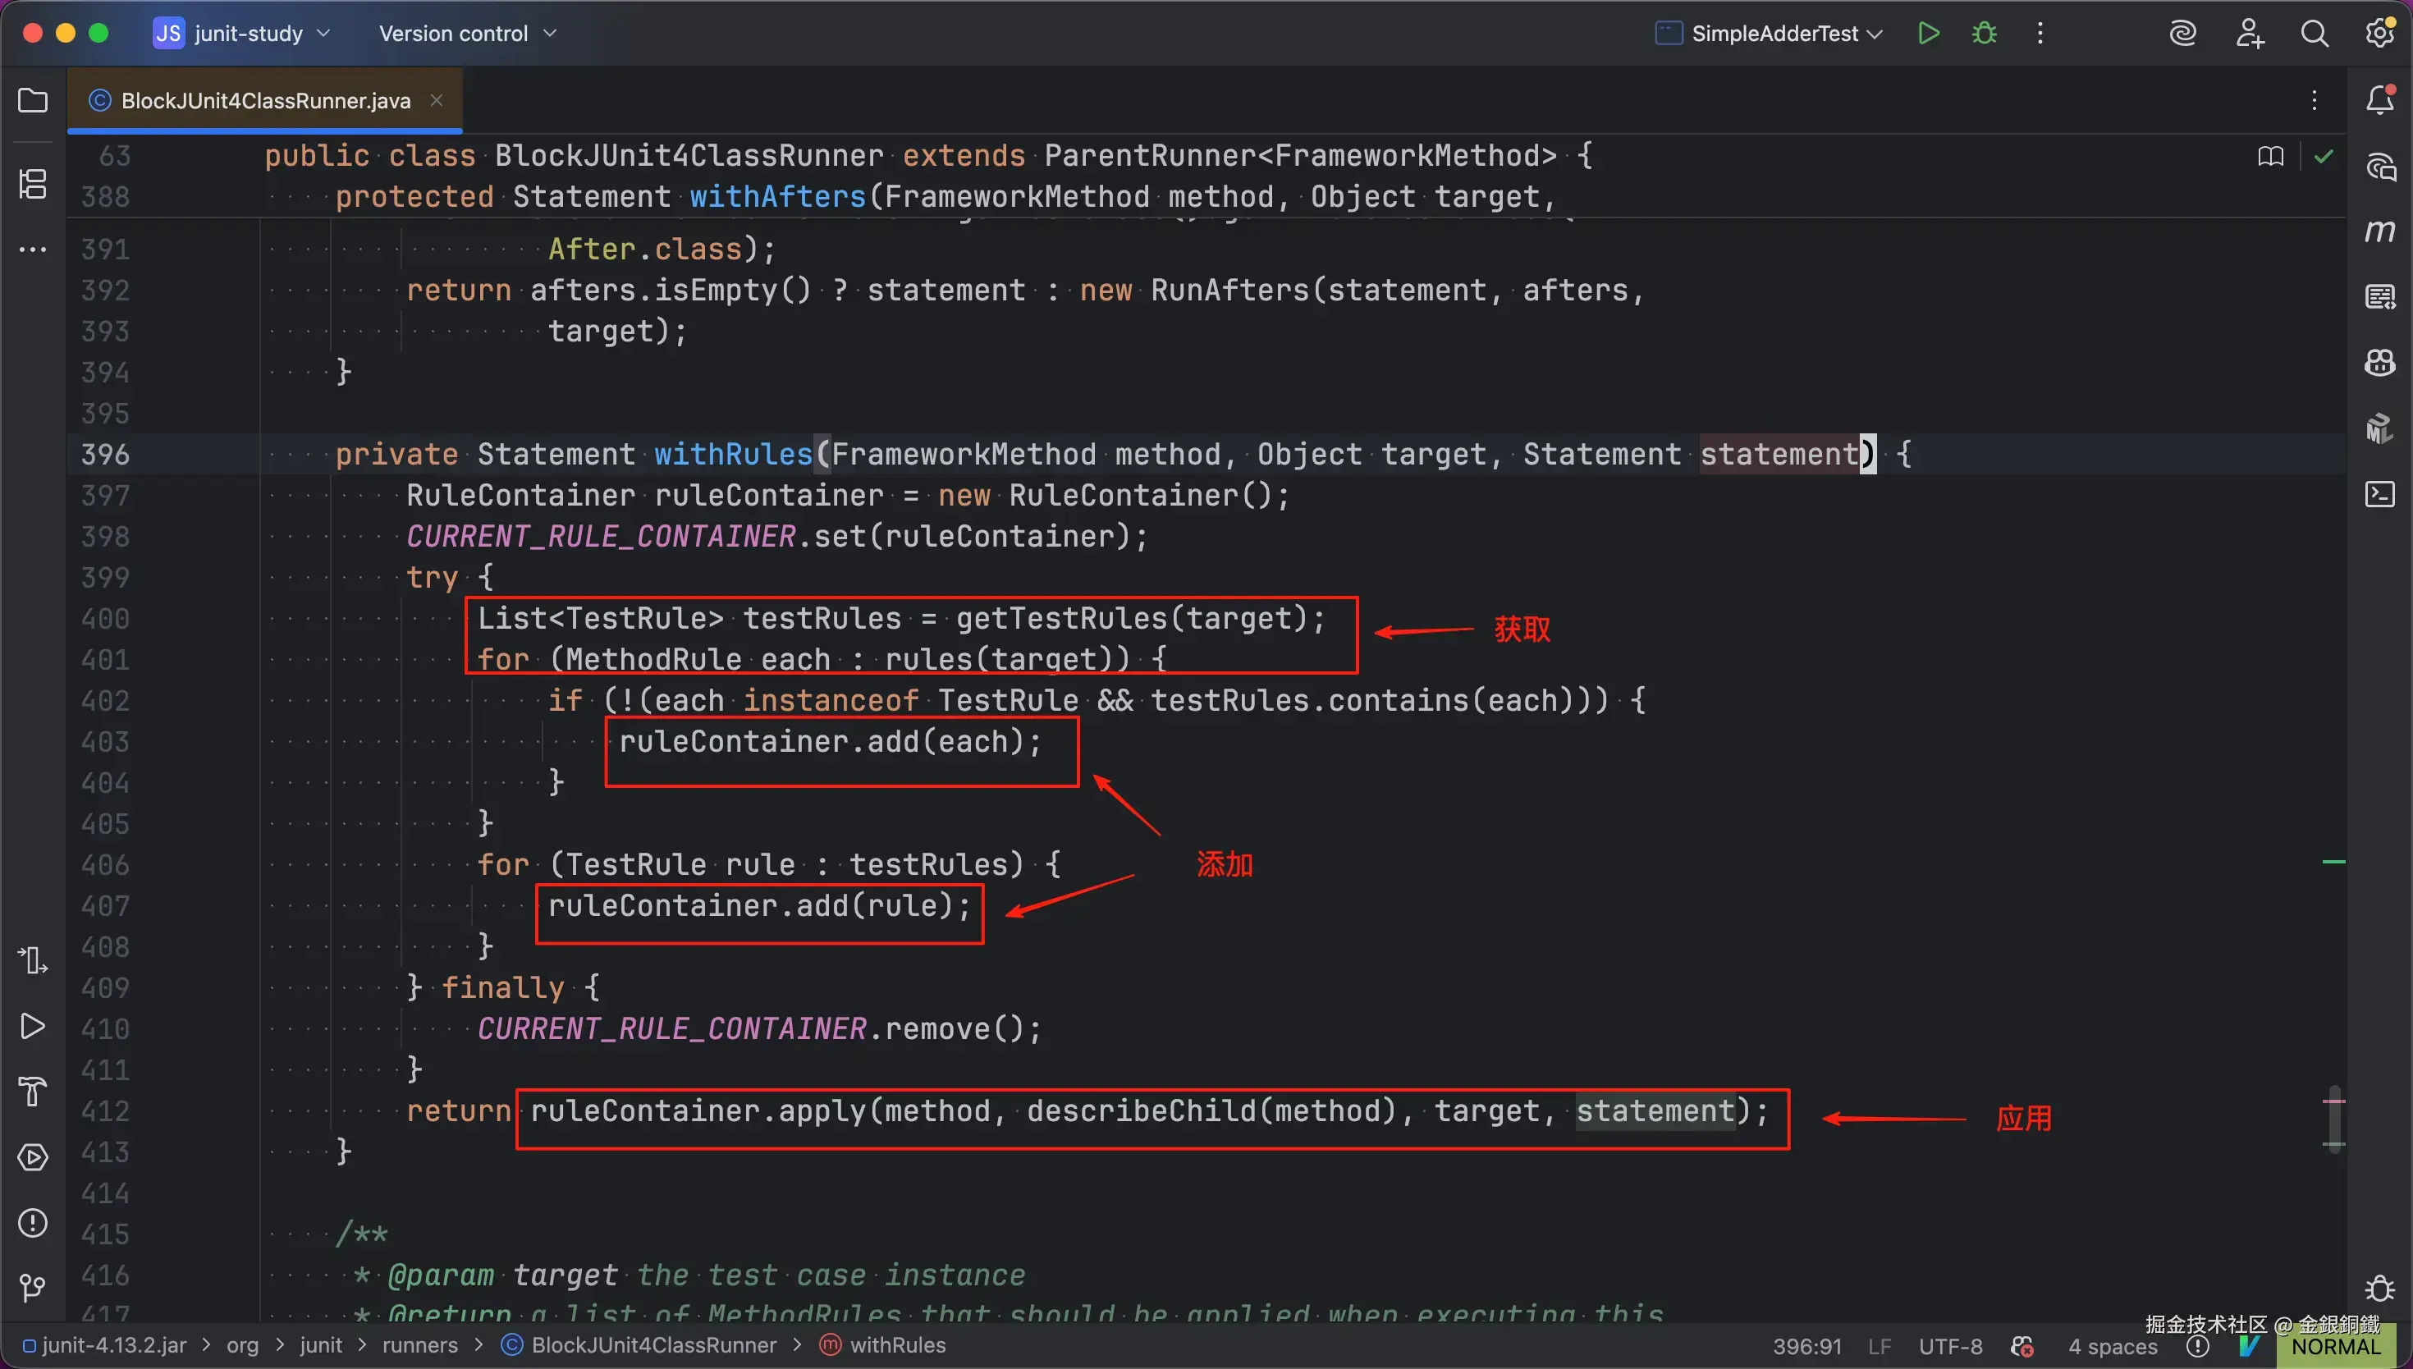Open the Structure tool window
Viewport: 2413px width, 1369px height.
pos(33,183)
